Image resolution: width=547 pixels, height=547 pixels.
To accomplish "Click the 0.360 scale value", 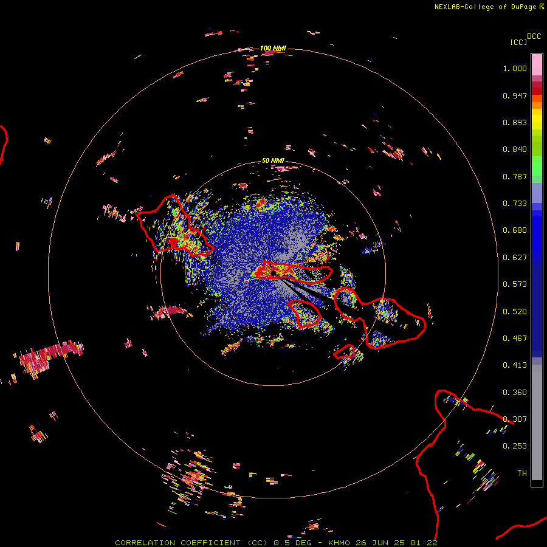I will pos(515,393).
